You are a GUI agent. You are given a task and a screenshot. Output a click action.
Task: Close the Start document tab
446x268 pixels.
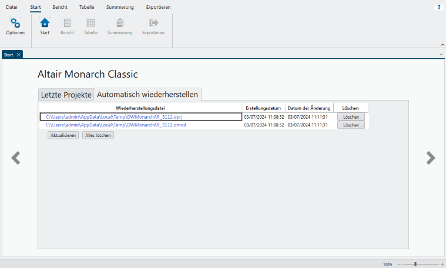(x=18, y=55)
